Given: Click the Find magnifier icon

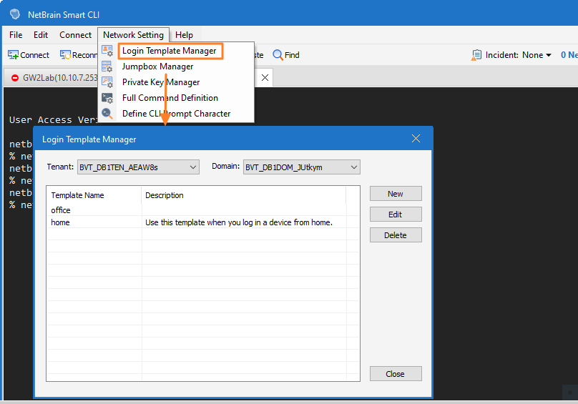Looking at the screenshot, I should (x=278, y=55).
